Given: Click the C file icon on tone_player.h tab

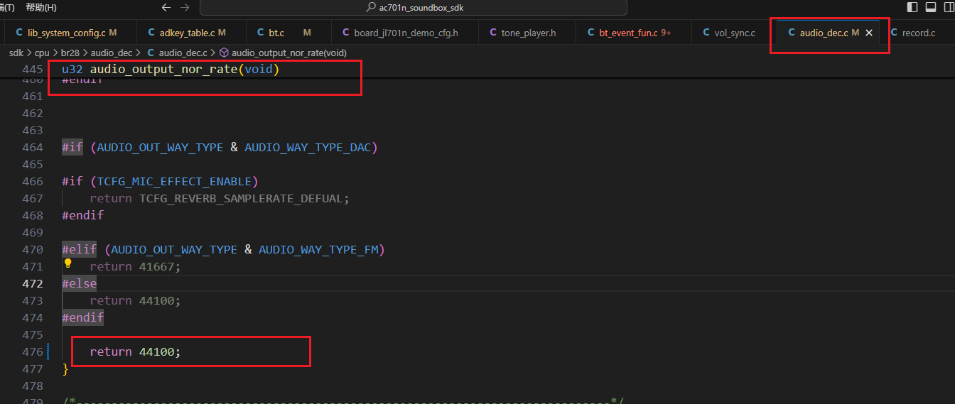Looking at the screenshot, I should [494, 33].
